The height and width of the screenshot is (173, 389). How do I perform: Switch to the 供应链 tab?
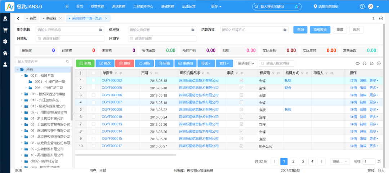51,18
